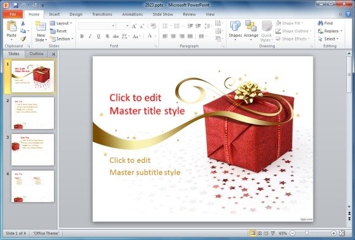This screenshot has width=355, height=240.
Task: Expand the Select dropdown in Editing
Action: pyautogui.click(x=329, y=39)
